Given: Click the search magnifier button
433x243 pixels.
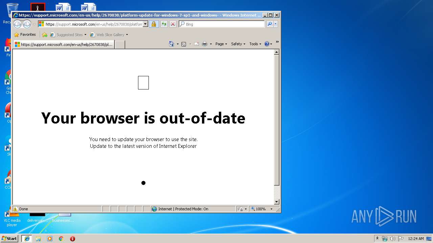Looking at the screenshot, I should coord(270,24).
